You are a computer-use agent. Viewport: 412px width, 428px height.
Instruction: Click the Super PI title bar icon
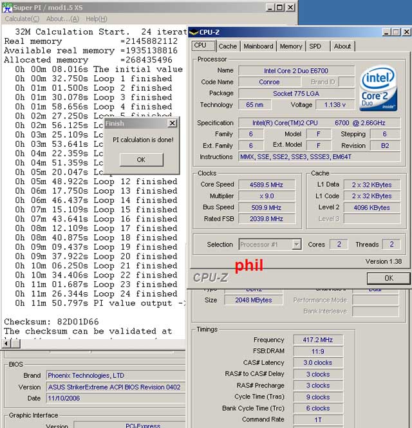[7, 8]
